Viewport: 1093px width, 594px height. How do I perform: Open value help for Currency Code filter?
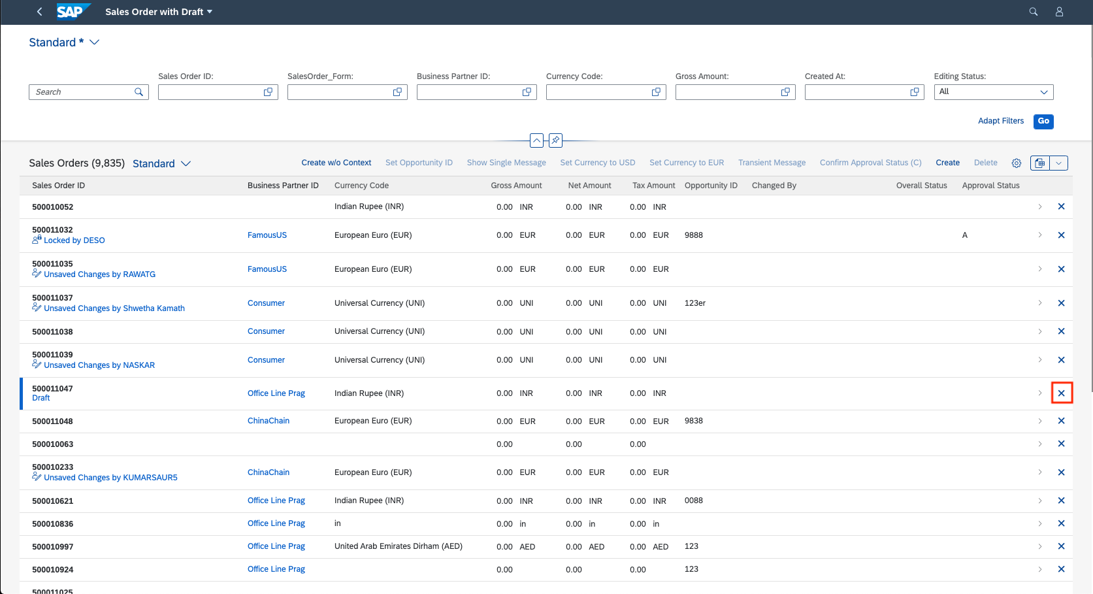tap(656, 92)
